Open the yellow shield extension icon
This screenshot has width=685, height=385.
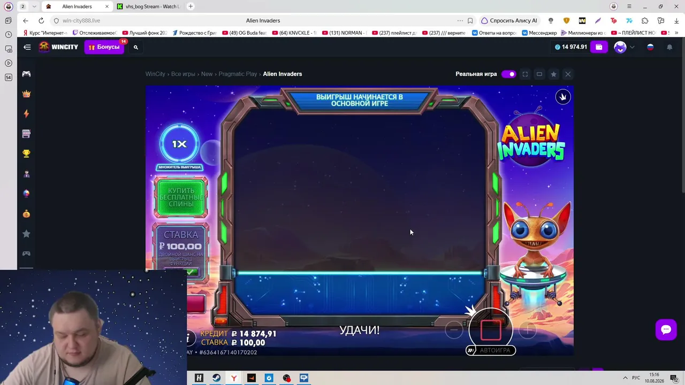tap(566, 20)
